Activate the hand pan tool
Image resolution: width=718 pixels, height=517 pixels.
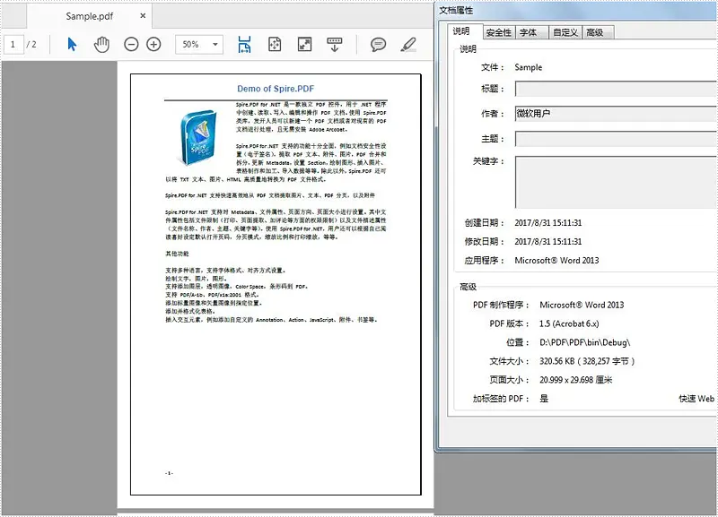pos(101,42)
